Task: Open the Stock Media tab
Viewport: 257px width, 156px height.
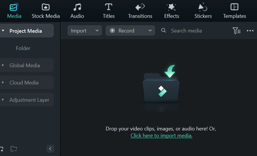Action: (x=46, y=11)
